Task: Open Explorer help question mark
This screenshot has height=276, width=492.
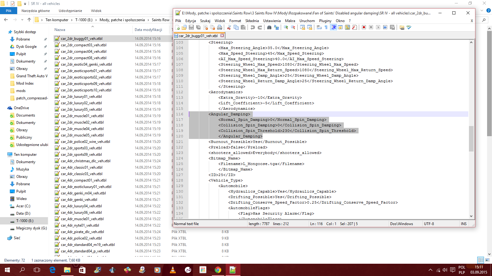Action: pos(488,10)
